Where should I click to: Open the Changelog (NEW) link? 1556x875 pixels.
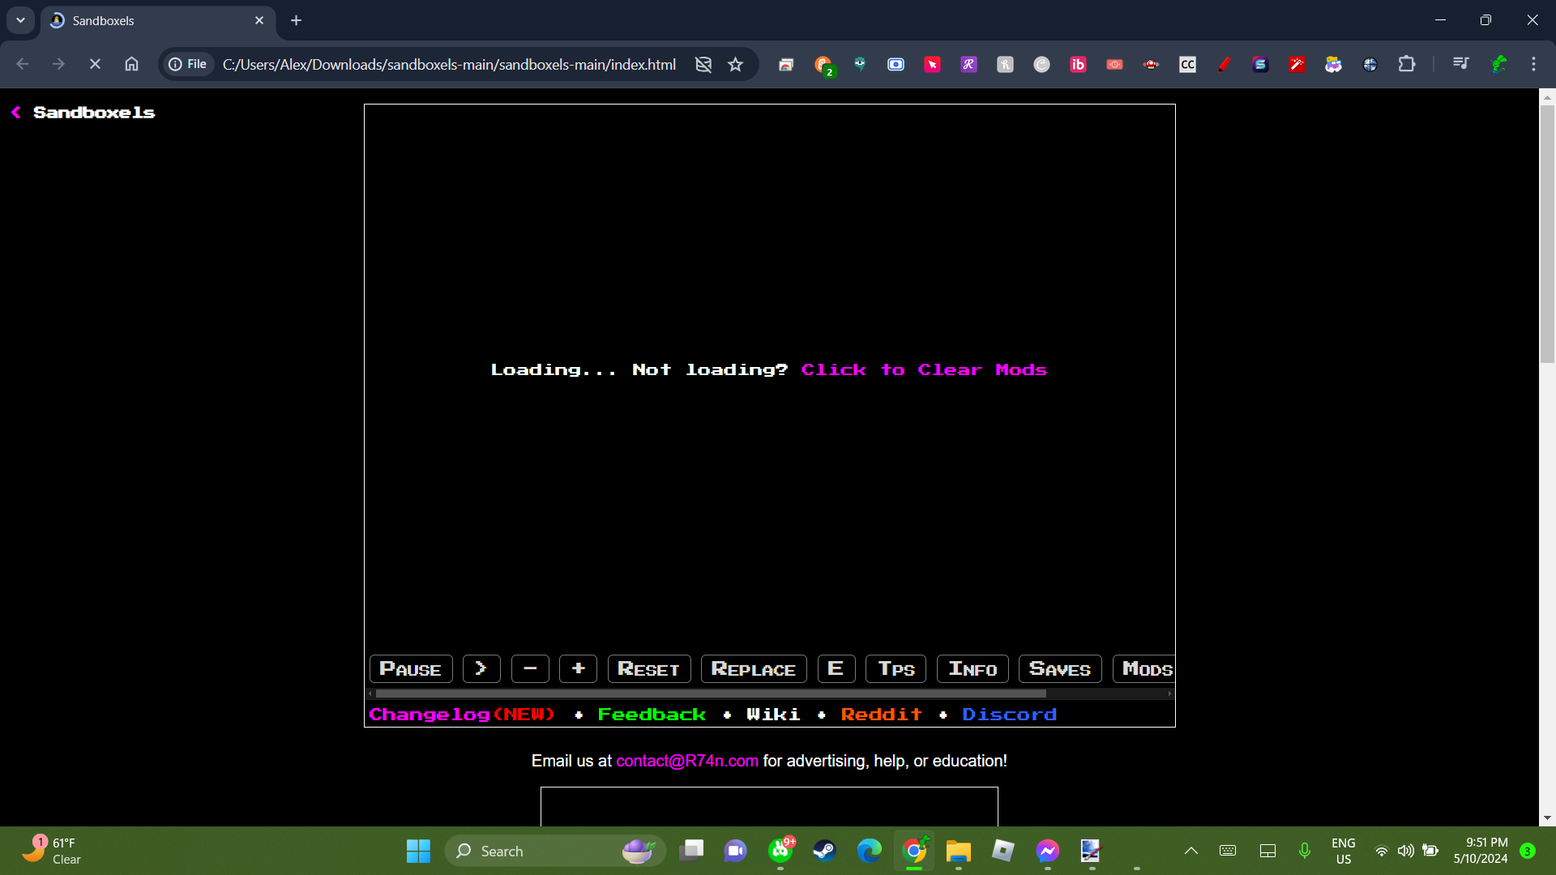(462, 715)
